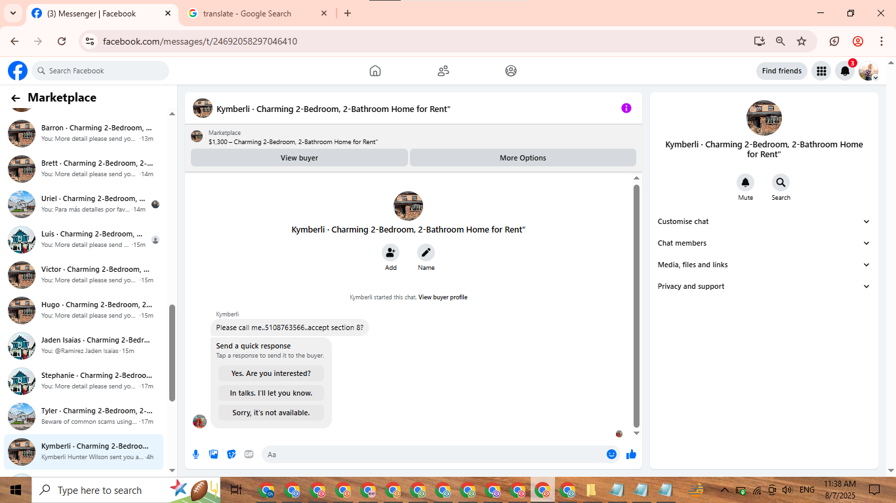Open the Windows notification center

pyautogui.click(x=874, y=490)
